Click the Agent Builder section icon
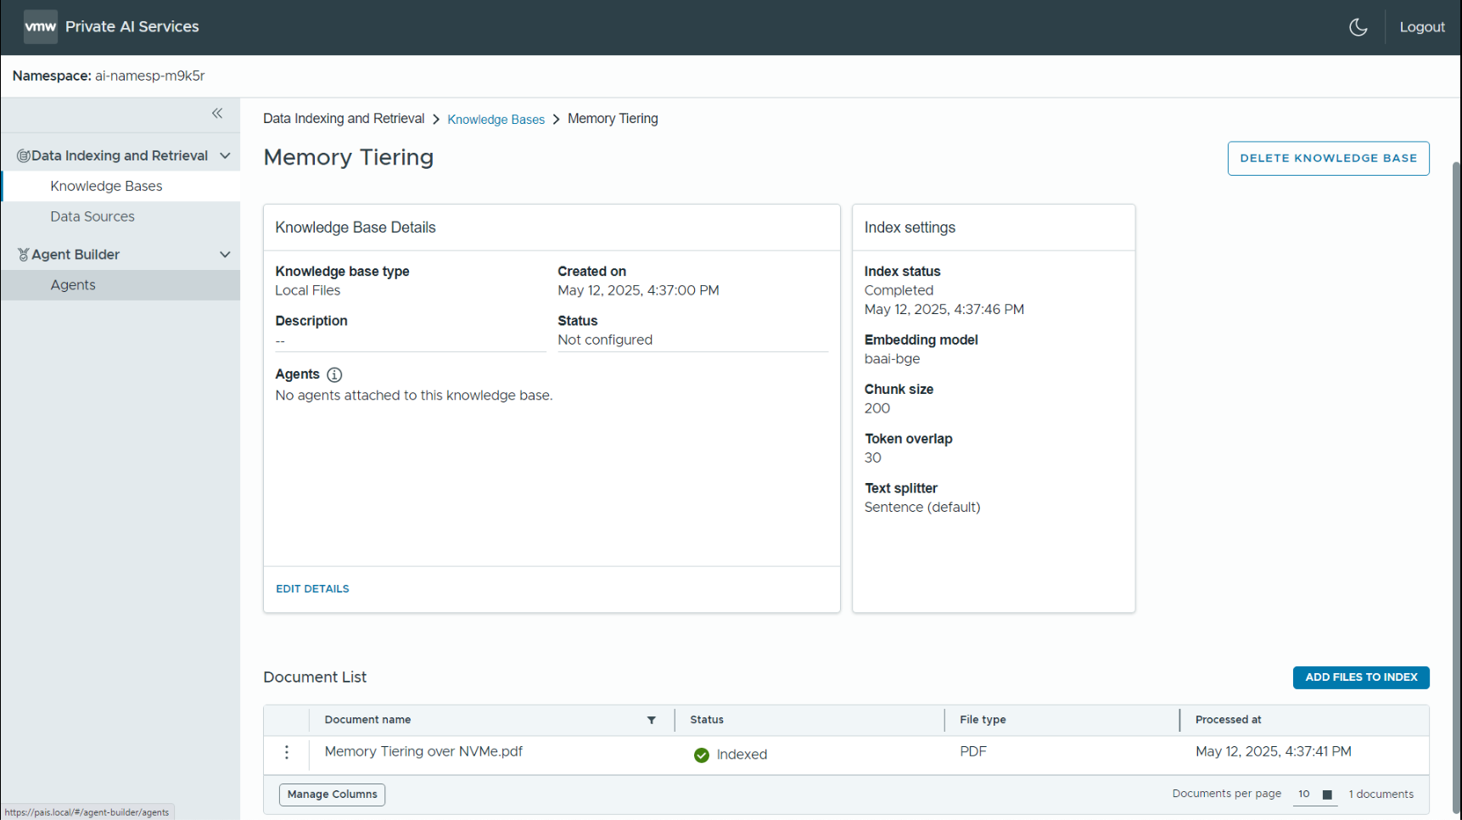 pos(24,254)
